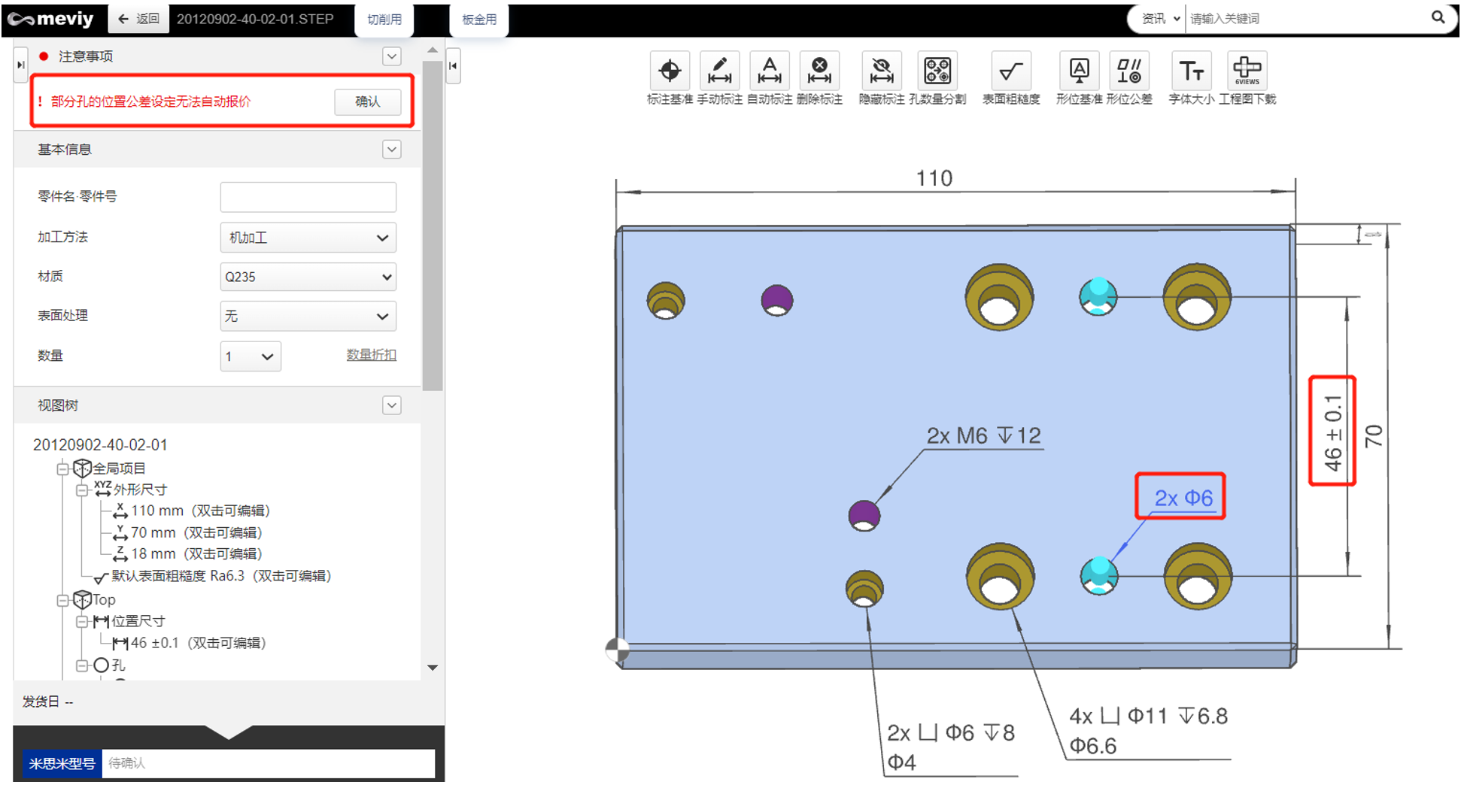Collapse the Top view tree node
1464x788 pixels.
tap(63, 600)
